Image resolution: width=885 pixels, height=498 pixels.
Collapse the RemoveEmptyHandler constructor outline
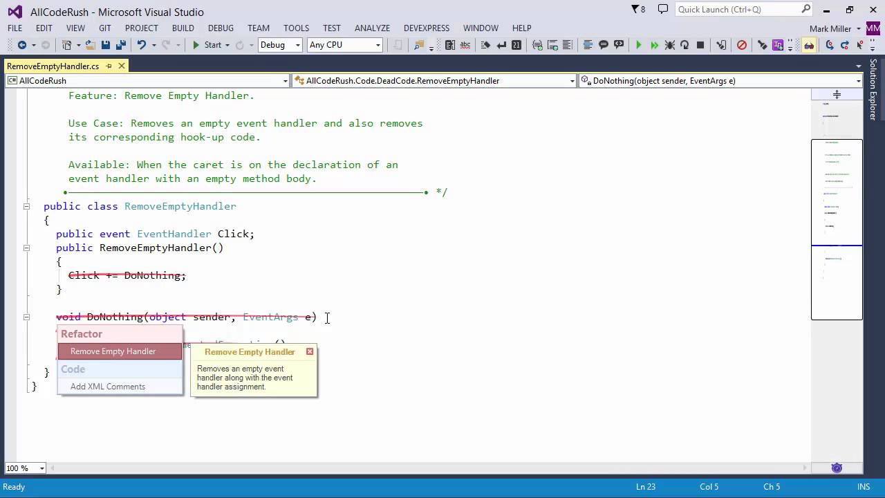tap(26, 248)
